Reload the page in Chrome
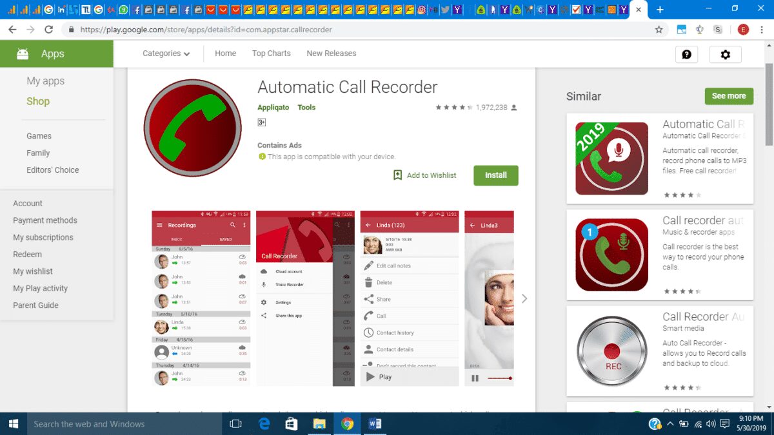Screen dimensions: 774x435 pos(49,29)
